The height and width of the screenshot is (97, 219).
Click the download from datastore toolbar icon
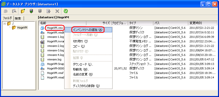(x=40, y=11)
